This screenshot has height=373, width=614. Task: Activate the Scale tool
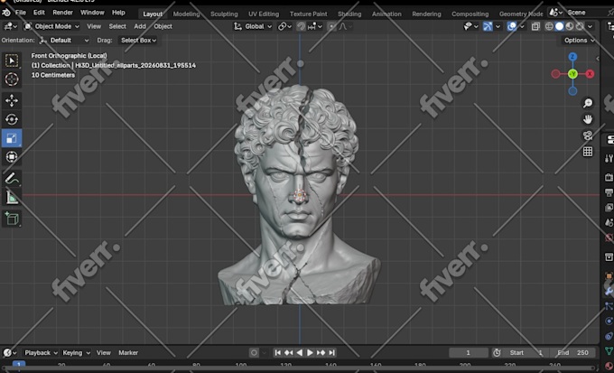tap(12, 138)
